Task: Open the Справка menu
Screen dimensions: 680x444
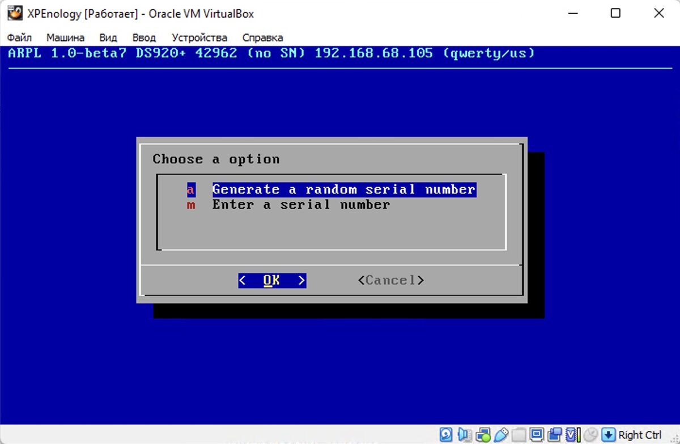Action: coord(262,37)
